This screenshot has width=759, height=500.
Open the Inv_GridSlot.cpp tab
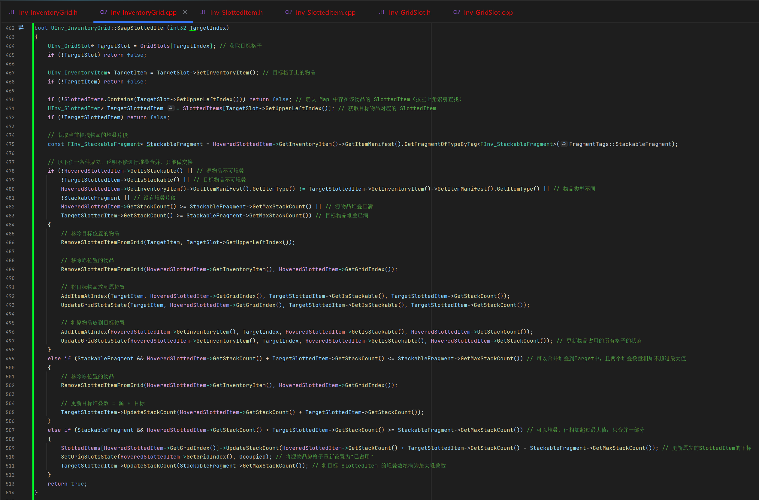(x=488, y=12)
